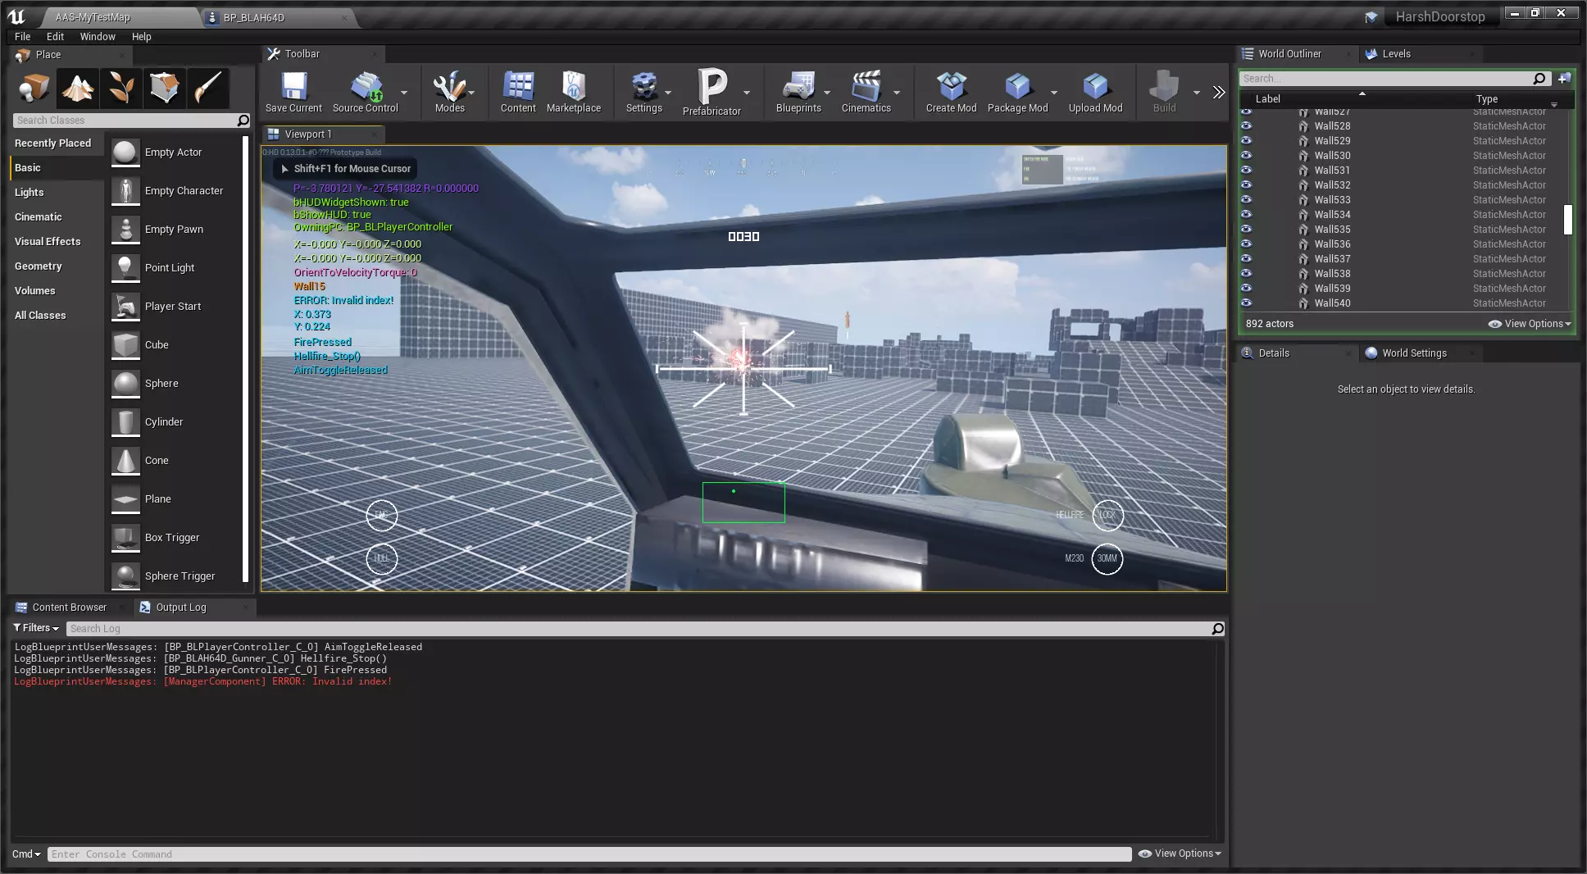Screen dimensions: 1587x874
Task: Open the Content browser toolbar icon
Action: click(518, 87)
